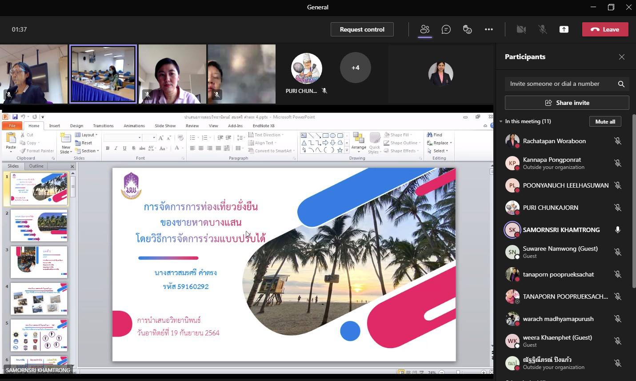
Task: Click the Share invite button
Action: click(567, 103)
